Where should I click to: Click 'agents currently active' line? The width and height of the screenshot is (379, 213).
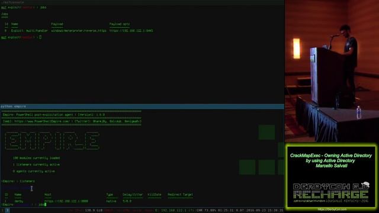click(34, 171)
